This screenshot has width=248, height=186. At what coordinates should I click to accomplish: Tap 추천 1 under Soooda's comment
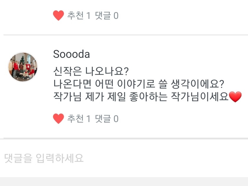coord(78,119)
